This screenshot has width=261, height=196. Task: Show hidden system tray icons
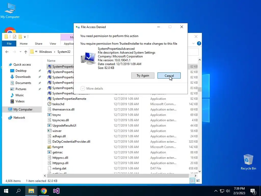[x=216, y=191]
